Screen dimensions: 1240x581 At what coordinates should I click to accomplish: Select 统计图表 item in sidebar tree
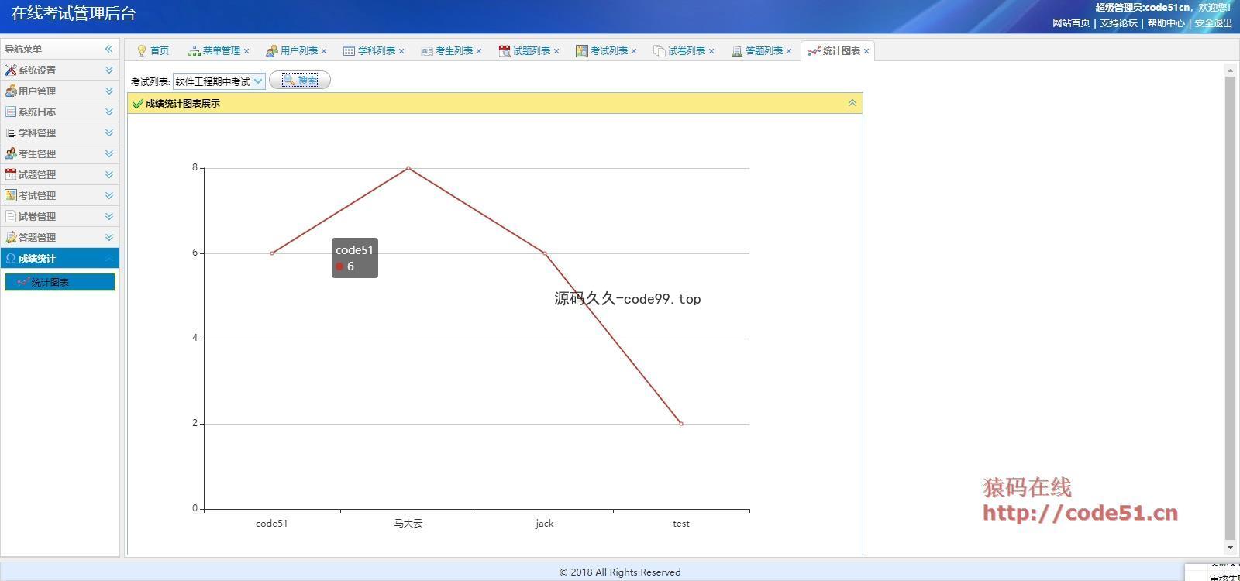point(50,282)
